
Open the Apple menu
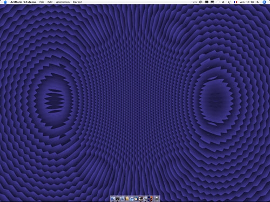point(5,2)
